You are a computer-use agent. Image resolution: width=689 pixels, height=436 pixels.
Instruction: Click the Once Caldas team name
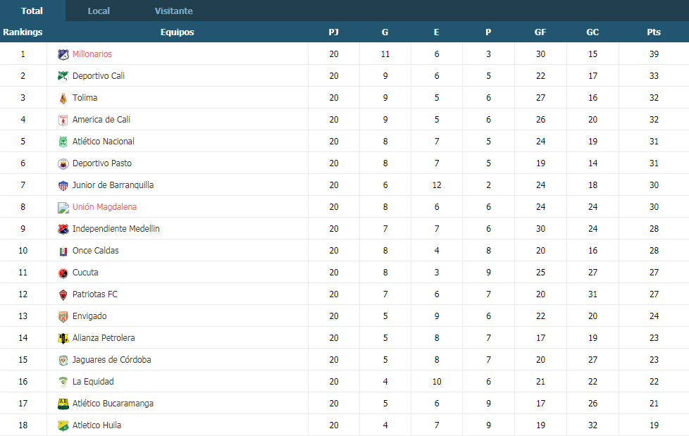coord(95,251)
